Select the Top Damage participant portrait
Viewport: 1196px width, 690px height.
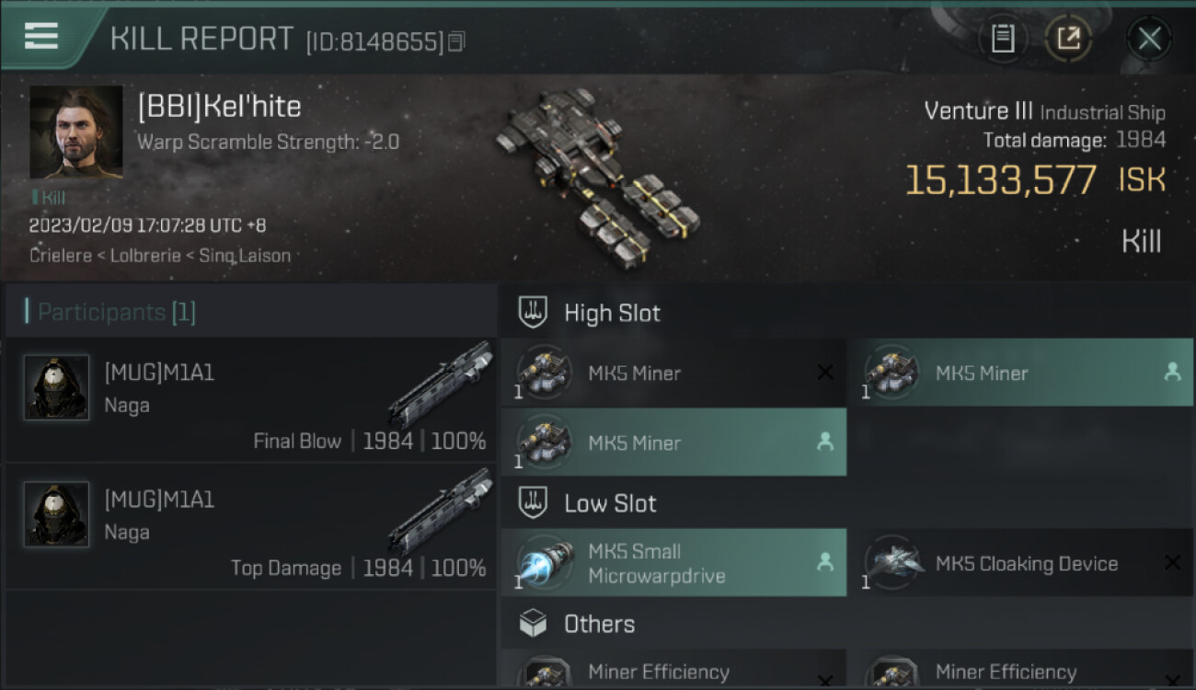point(56,514)
